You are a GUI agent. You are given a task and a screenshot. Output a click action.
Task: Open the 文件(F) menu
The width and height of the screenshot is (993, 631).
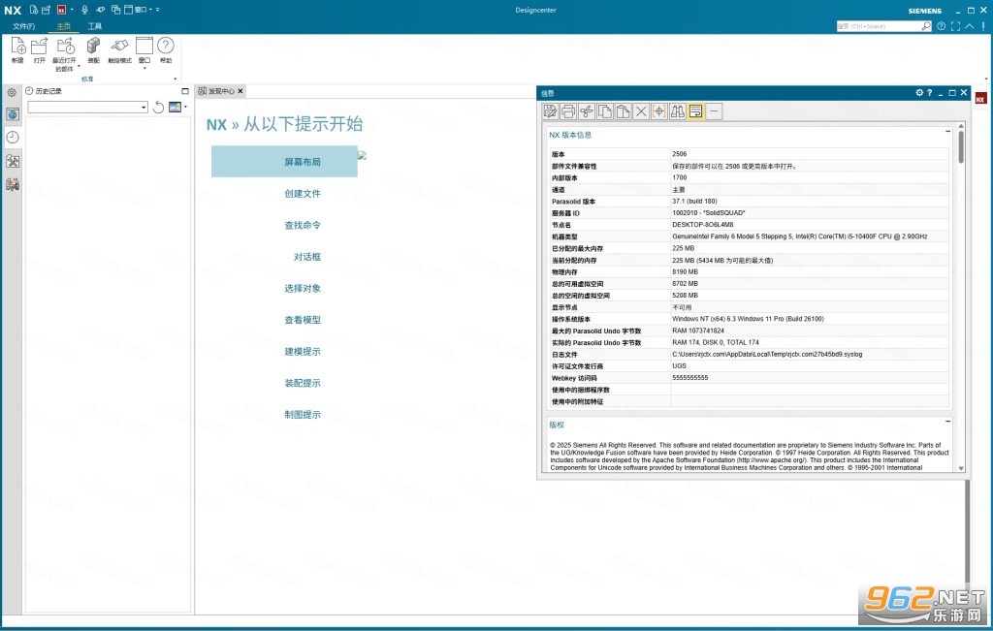pyautogui.click(x=23, y=26)
